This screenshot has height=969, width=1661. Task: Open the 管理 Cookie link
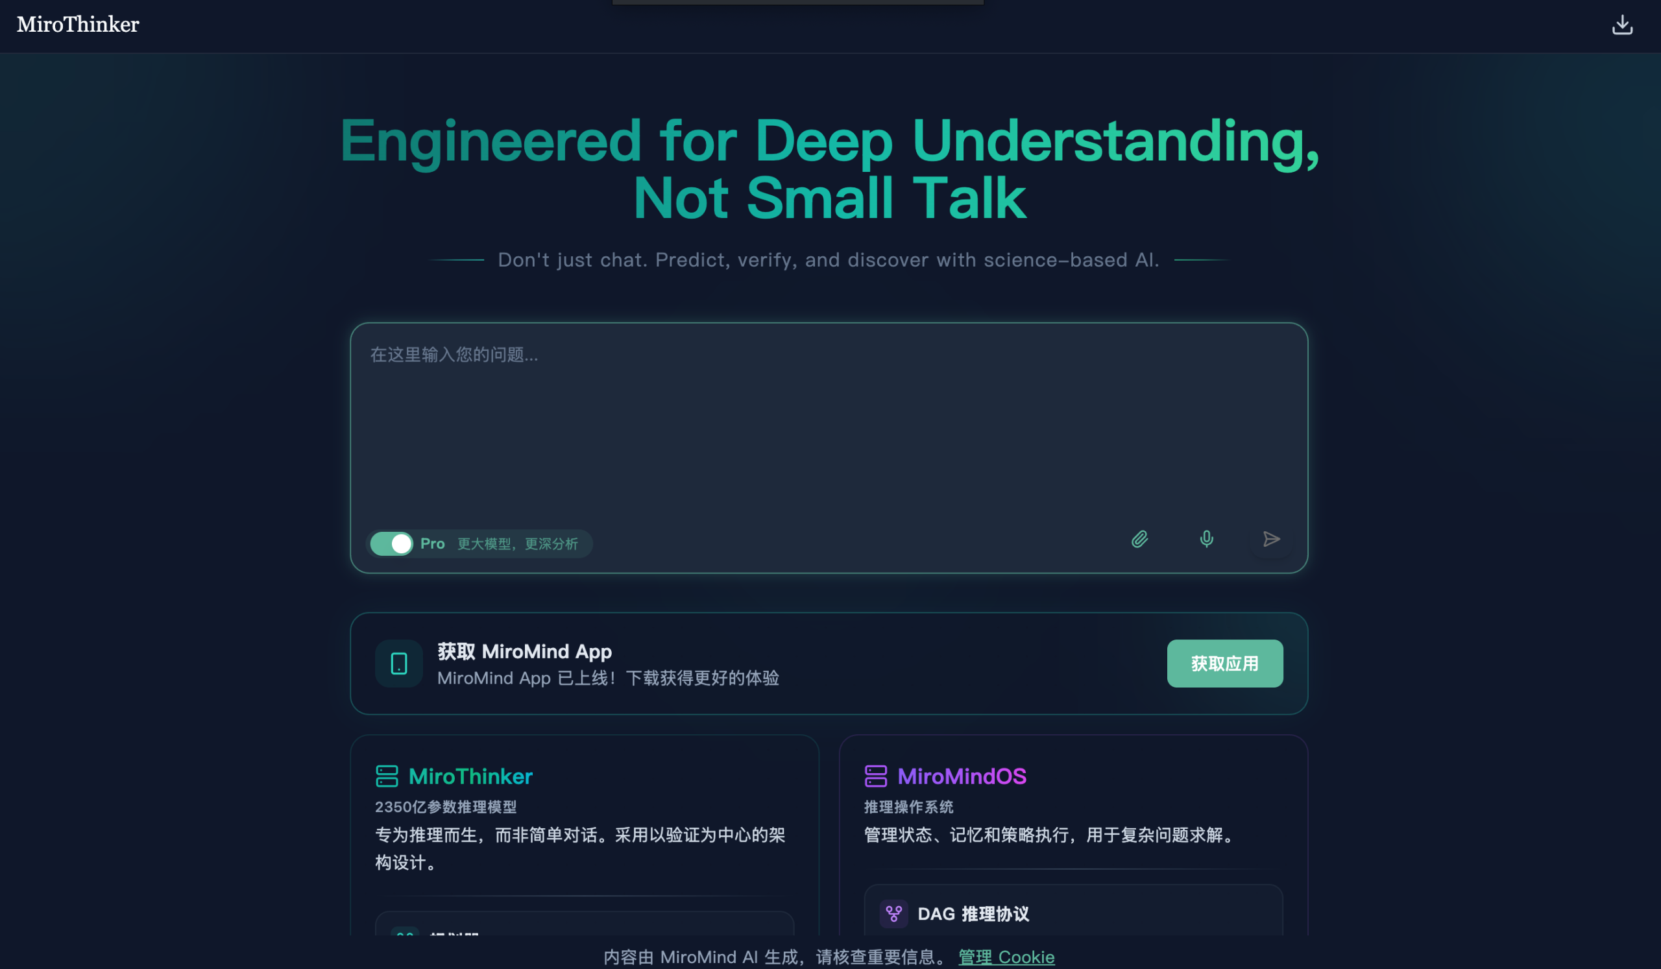tap(1006, 957)
